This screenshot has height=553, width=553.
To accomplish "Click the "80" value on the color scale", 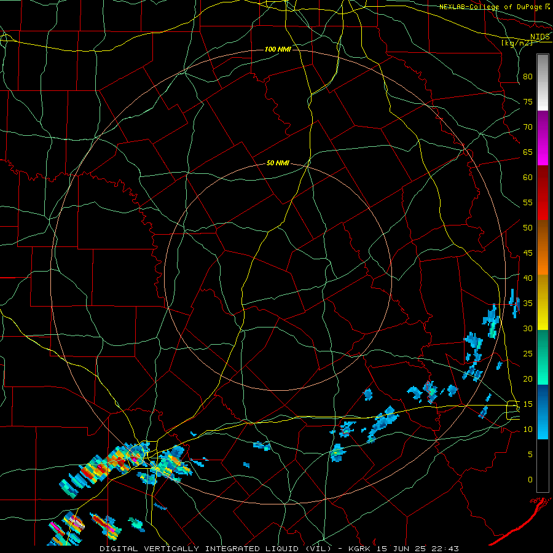I will [x=528, y=77].
